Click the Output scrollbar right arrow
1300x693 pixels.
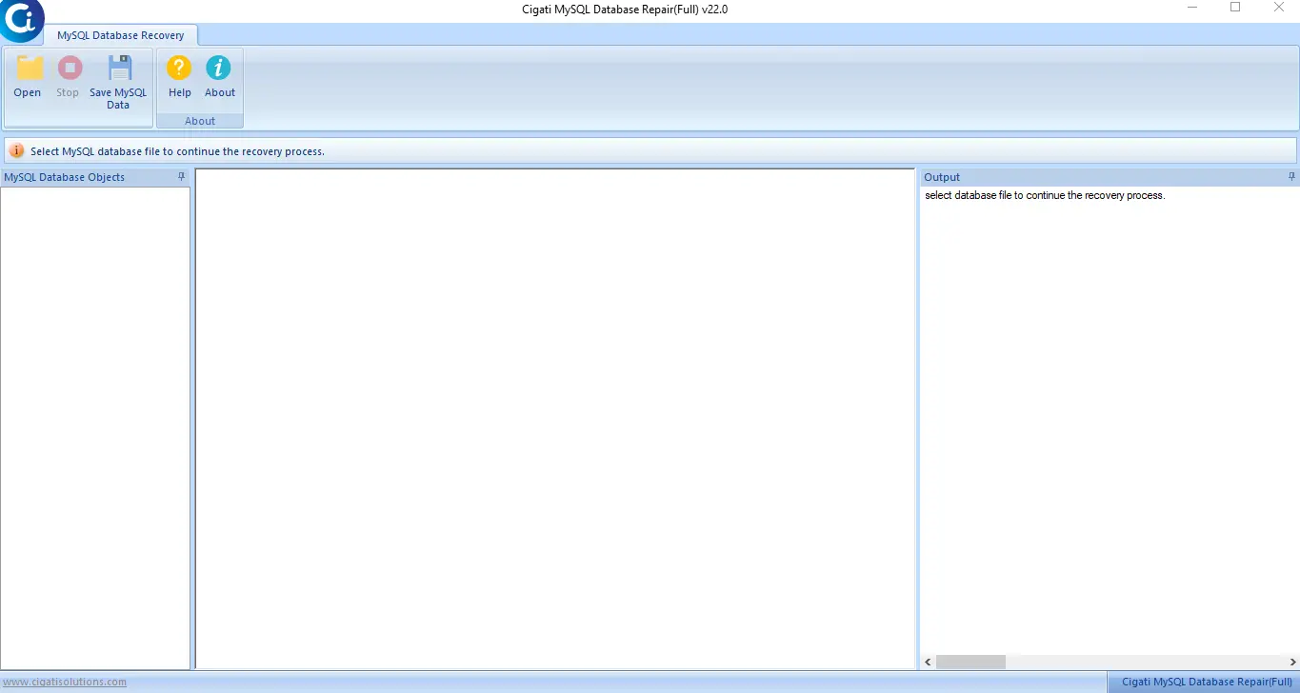pos(1290,662)
